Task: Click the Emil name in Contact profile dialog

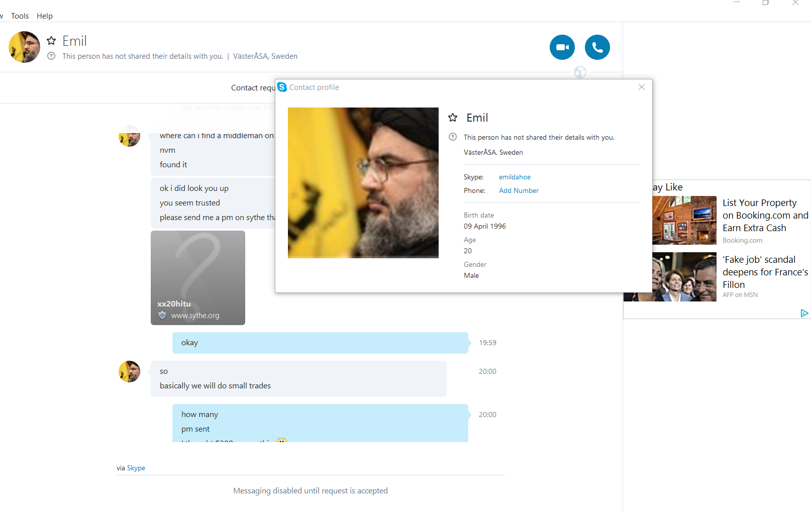Action: click(477, 118)
